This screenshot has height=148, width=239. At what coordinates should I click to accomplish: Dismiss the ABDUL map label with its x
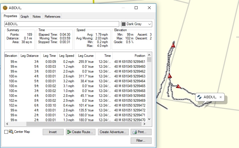point(220,97)
